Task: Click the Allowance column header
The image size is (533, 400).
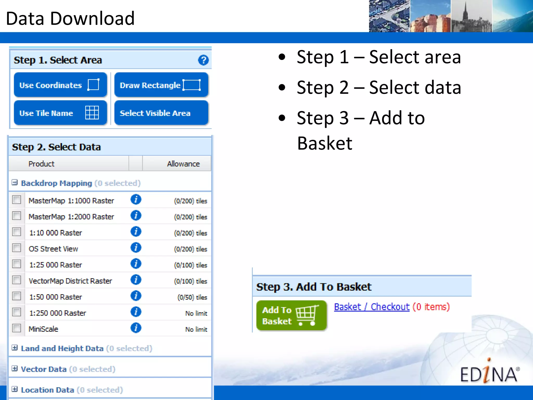Action: 177,164
